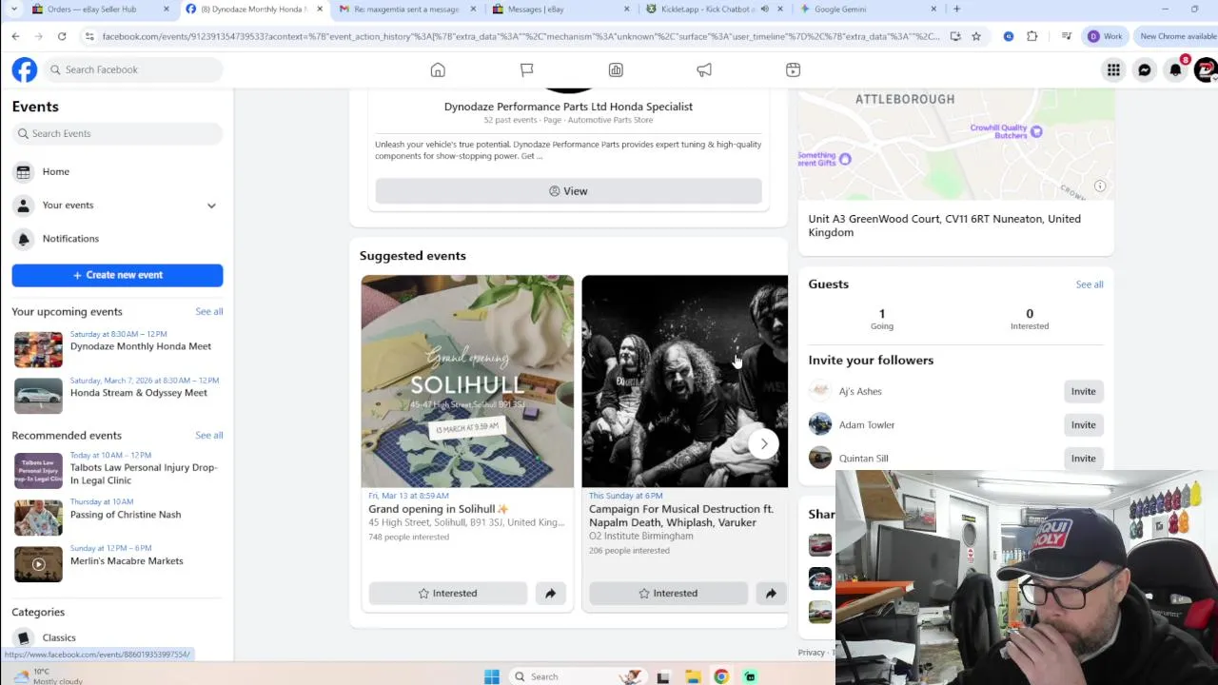Click the Attleborough location map
Viewport: 1218px width, 685px height.
tap(955, 143)
